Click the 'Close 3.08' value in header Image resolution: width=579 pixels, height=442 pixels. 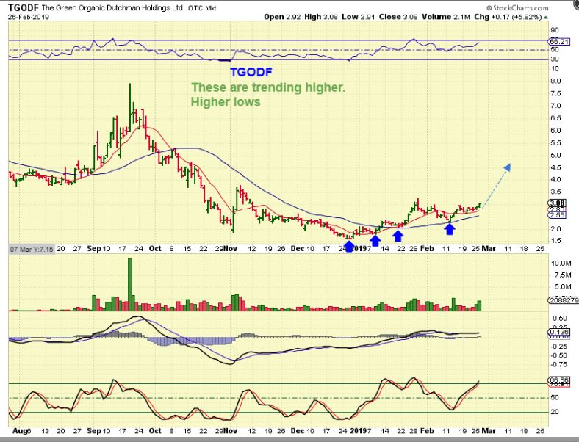tap(398, 17)
